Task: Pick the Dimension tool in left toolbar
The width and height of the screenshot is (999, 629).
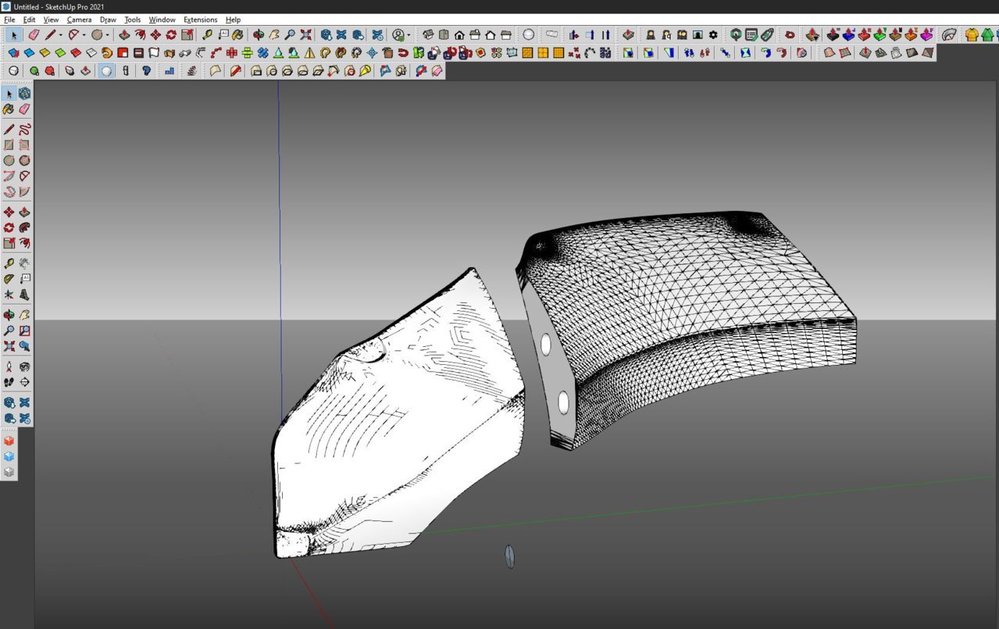Action: click(24, 263)
